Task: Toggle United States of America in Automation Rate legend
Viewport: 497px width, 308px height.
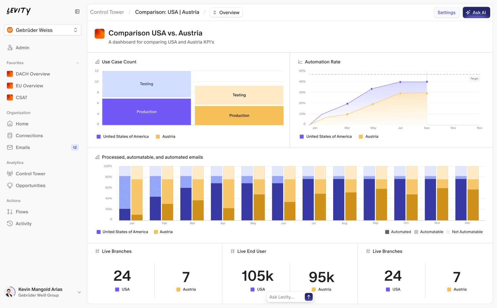Action: [x=326, y=136]
